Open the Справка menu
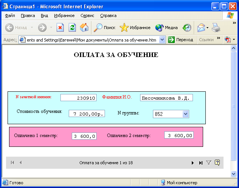Screen dimensions: 239x188 pyautogui.click(x=108, y=15)
